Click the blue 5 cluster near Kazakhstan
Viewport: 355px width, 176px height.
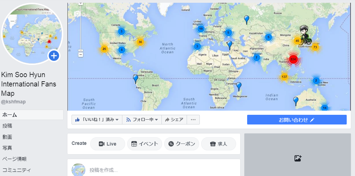tap(268, 37)
